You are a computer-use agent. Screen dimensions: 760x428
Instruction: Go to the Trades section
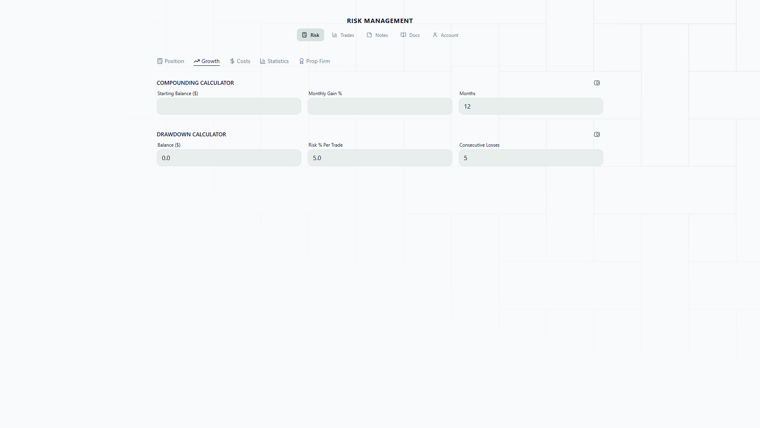click(343, 35)
